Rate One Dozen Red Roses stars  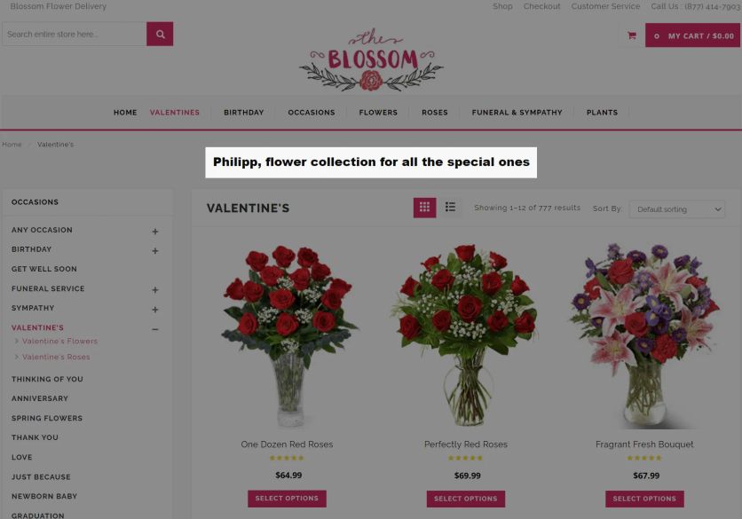tap(287, 458)
